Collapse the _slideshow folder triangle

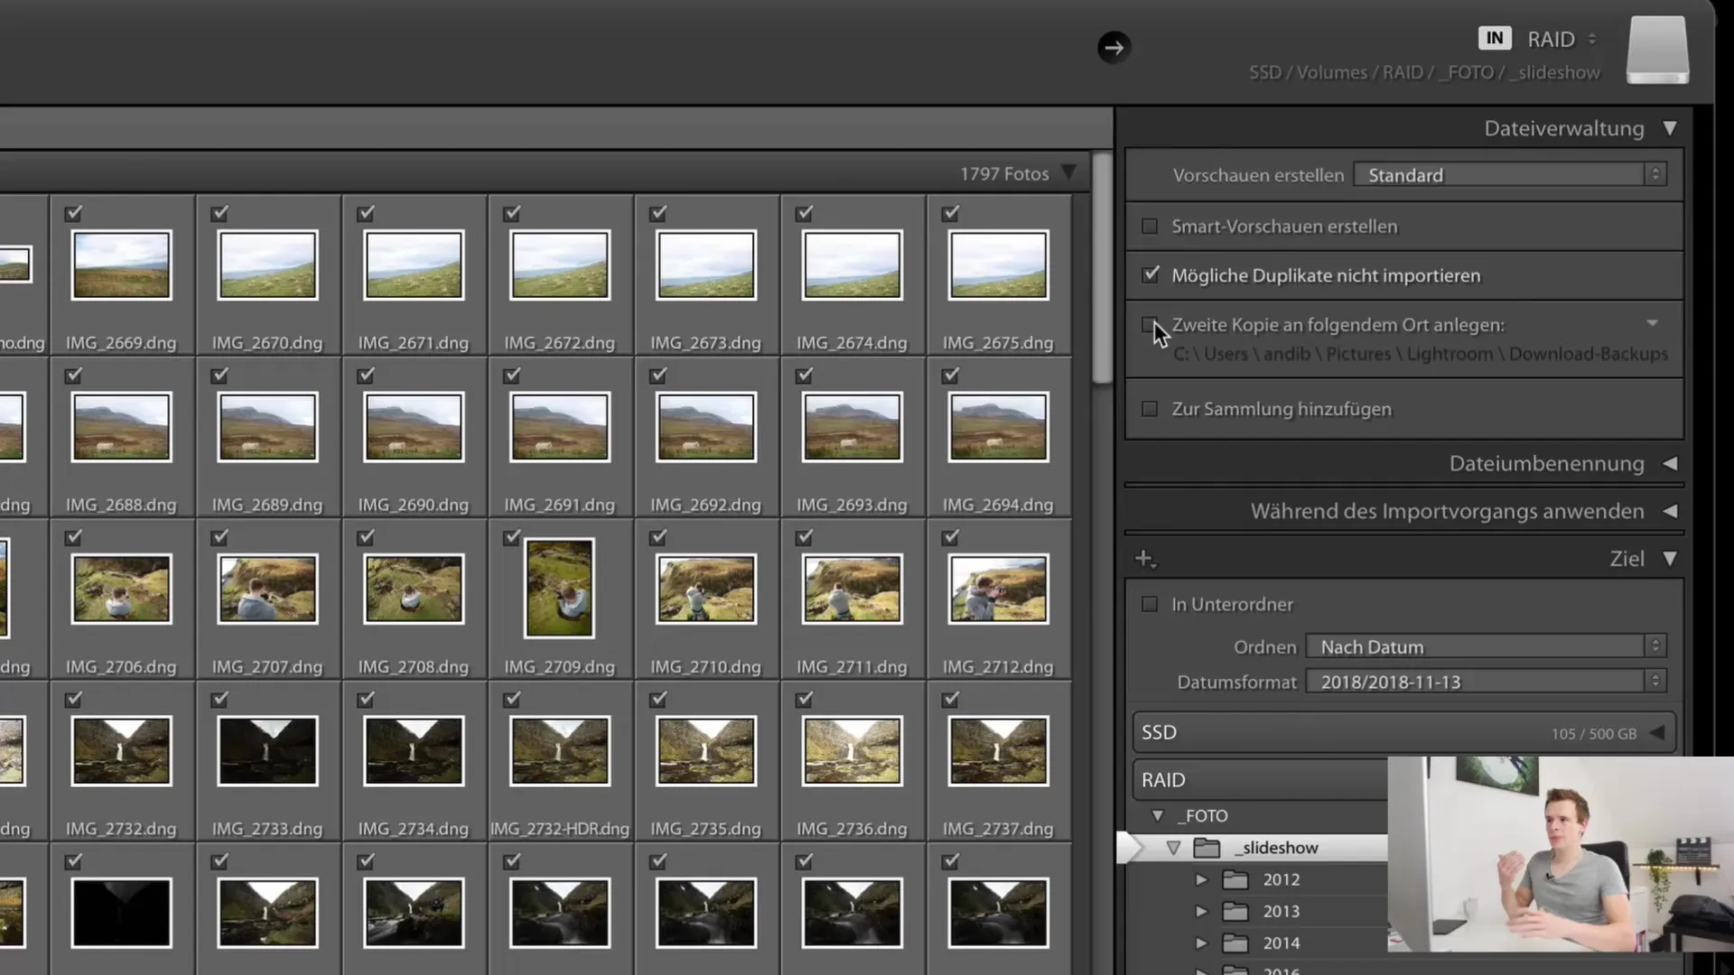tap(1173, 848)
